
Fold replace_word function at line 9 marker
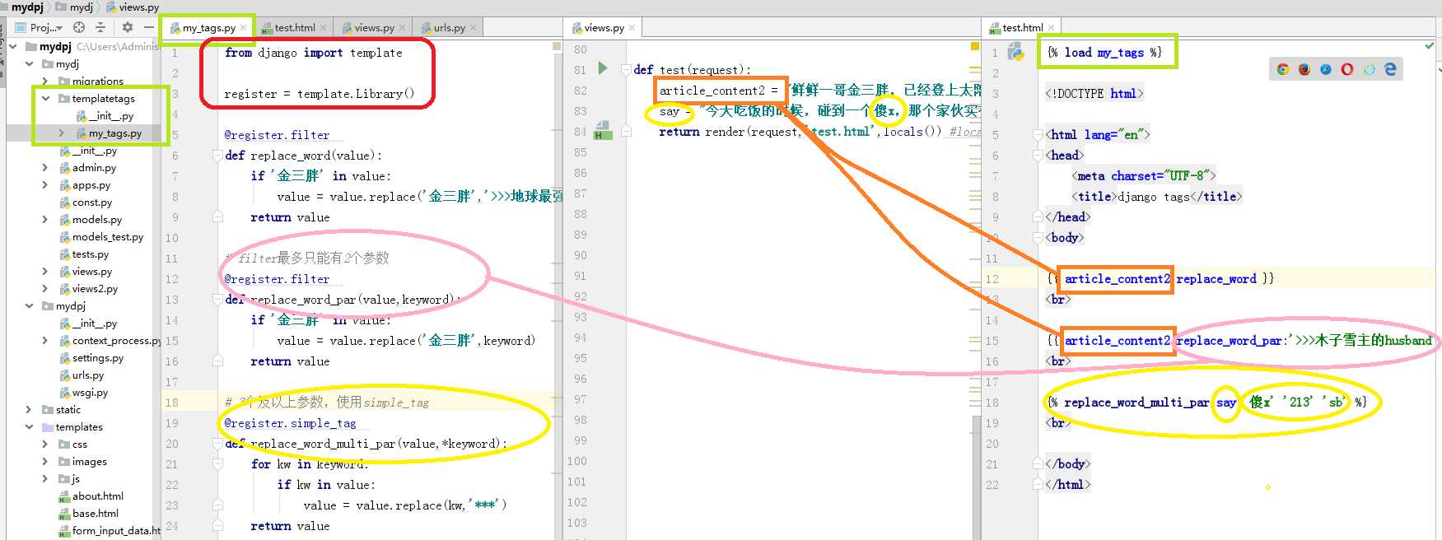(x=217, y=216)
